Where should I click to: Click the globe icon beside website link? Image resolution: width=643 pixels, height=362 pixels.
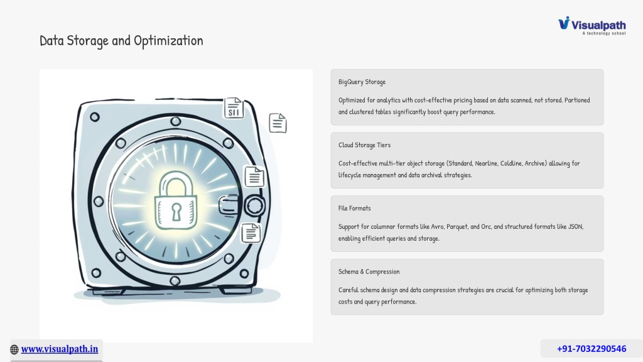(14, 349)
